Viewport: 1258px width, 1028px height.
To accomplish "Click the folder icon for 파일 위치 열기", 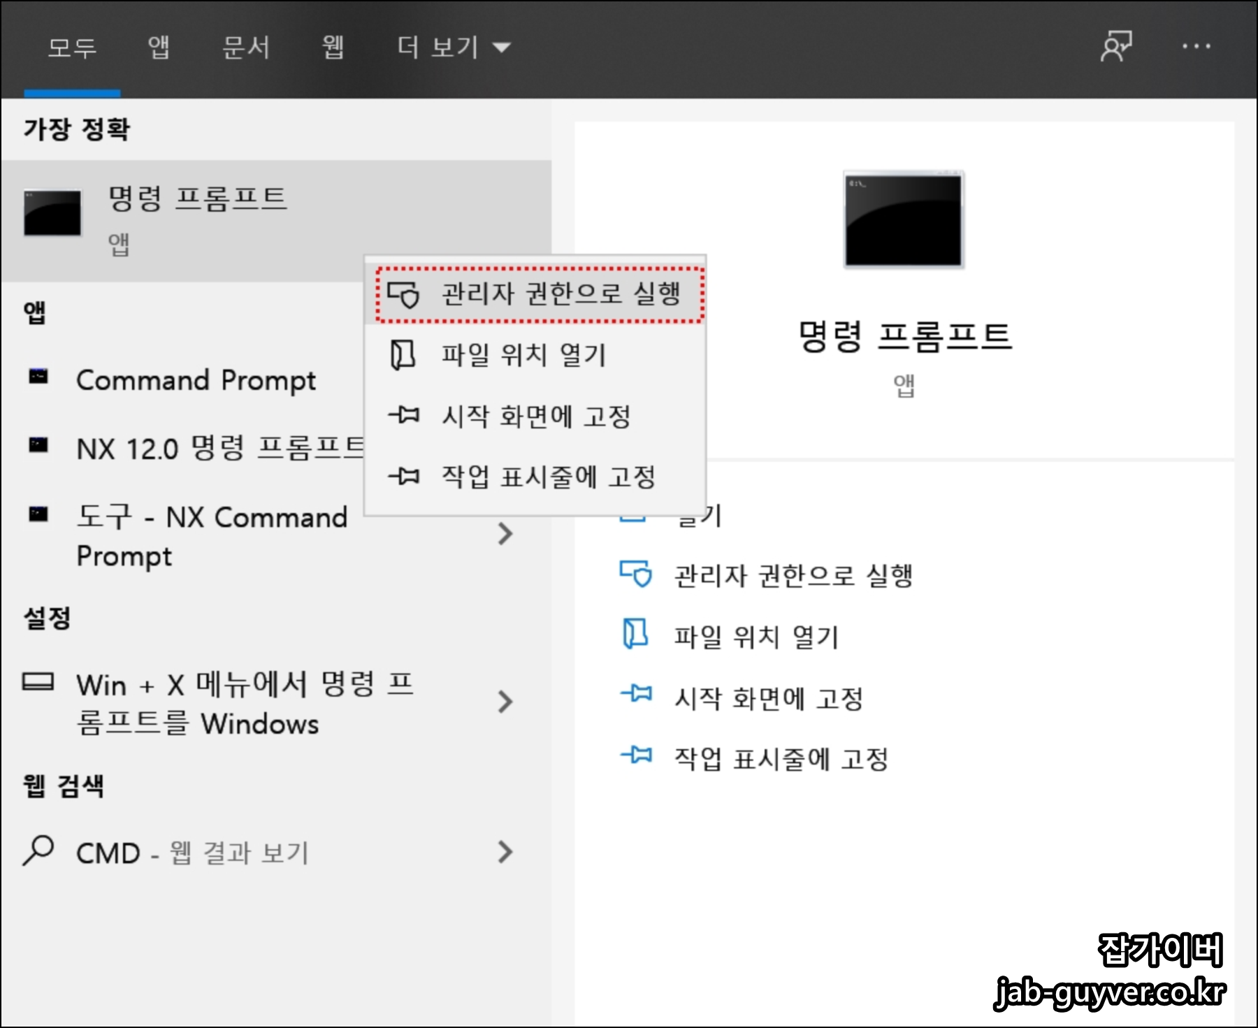I will (x=403, y=355).
